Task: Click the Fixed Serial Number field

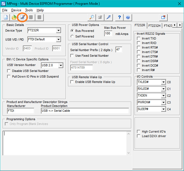Action: (x=82, y=68)
